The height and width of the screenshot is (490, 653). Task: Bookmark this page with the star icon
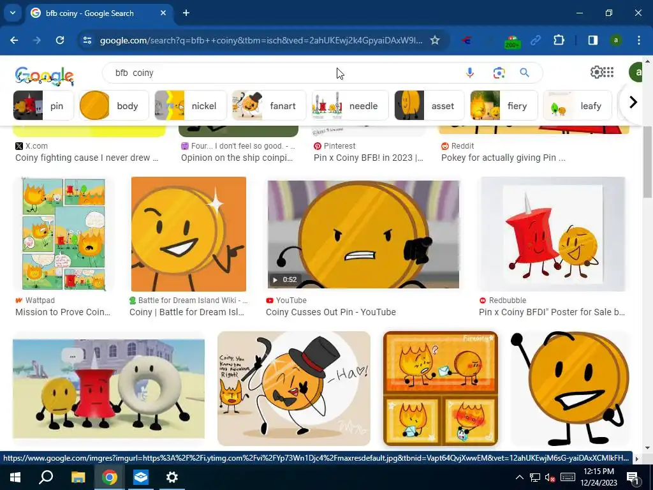435,40
